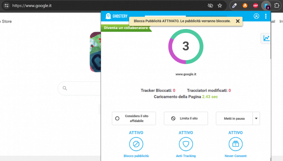Open the Adblock Plus ABP extension
This screenshot has height=161, width=283.
pos(255,6)
